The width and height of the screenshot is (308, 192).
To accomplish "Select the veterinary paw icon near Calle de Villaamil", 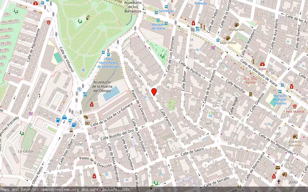I will pyautogui.click(x=49, y=22).
